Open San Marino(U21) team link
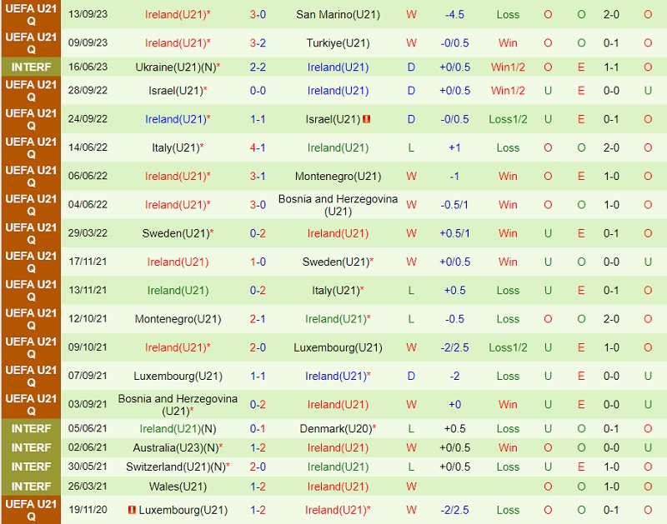Image resolution: width=667 pixels, height=524 pixels. [338, 14]
